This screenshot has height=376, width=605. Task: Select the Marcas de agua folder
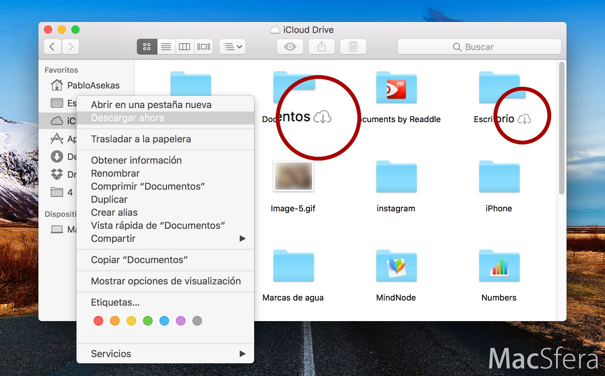pos(294,266)
